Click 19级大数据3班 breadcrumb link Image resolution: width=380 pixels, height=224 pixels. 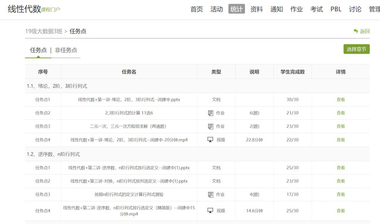click(44, 32)
